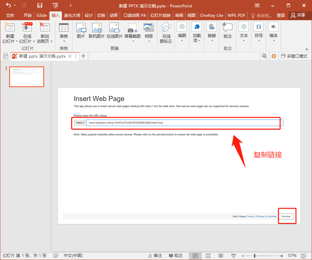Click 新加动画页 icon

coord(45,27)
